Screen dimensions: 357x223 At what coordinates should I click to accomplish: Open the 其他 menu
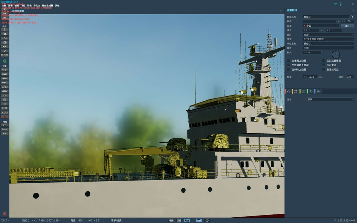pos(57,5)
